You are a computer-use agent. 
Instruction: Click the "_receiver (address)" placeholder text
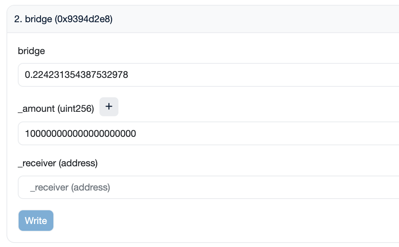[x=70, y=187]
